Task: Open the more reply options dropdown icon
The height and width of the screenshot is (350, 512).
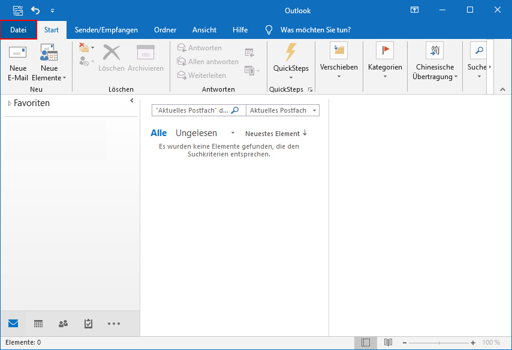Action: [252, 70]
